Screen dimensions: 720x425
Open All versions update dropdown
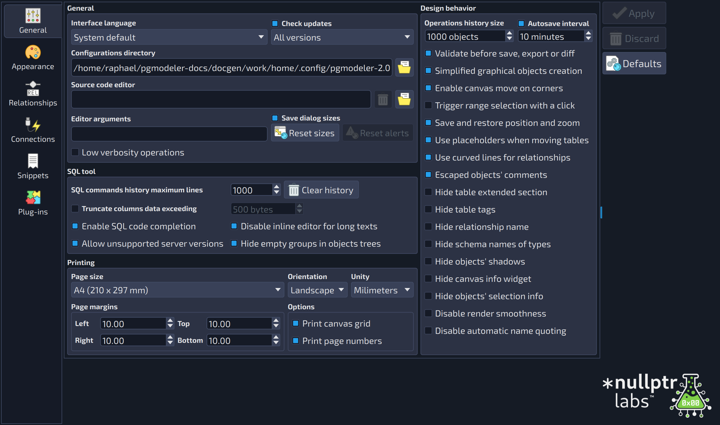(x=342, y=37)
